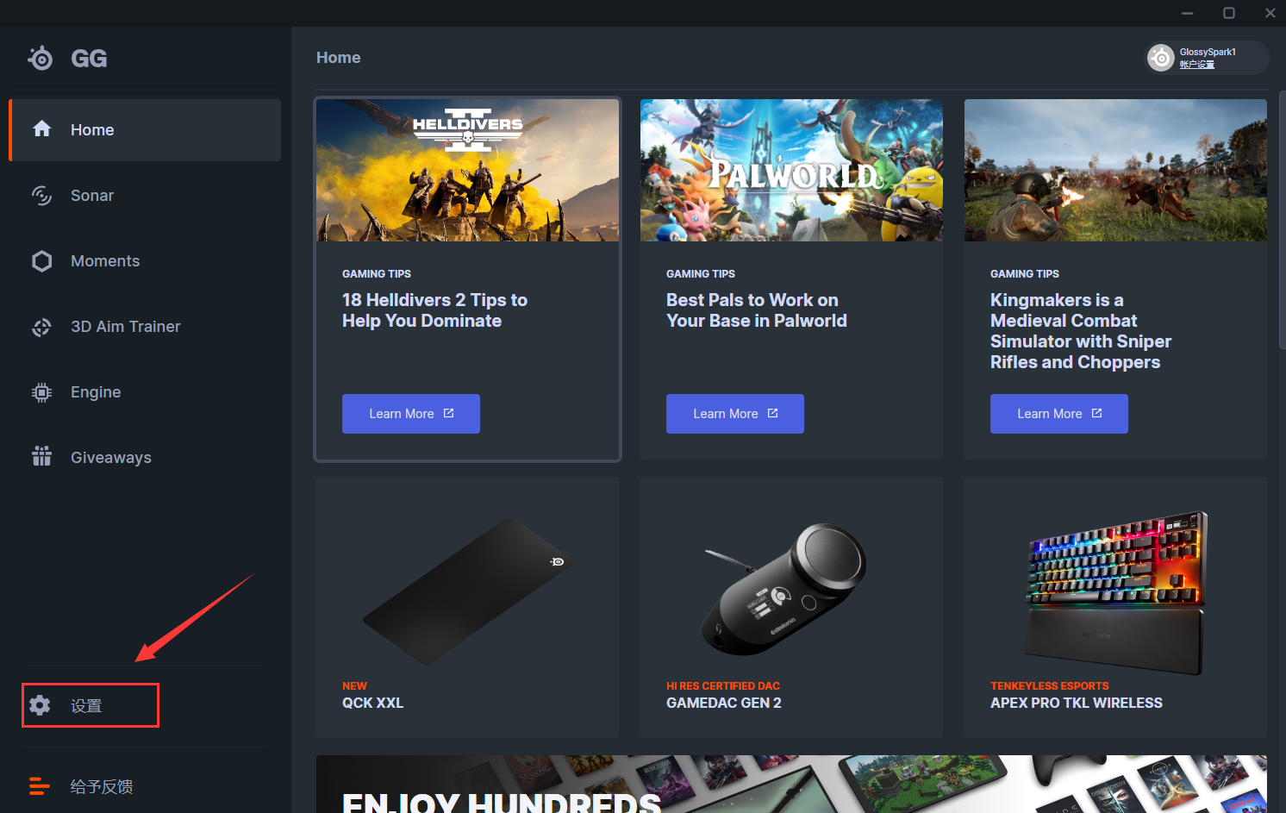The image size is (1286, 813).
Task: Click Learn More for Kingmakers article
Action: [1059, 414]
